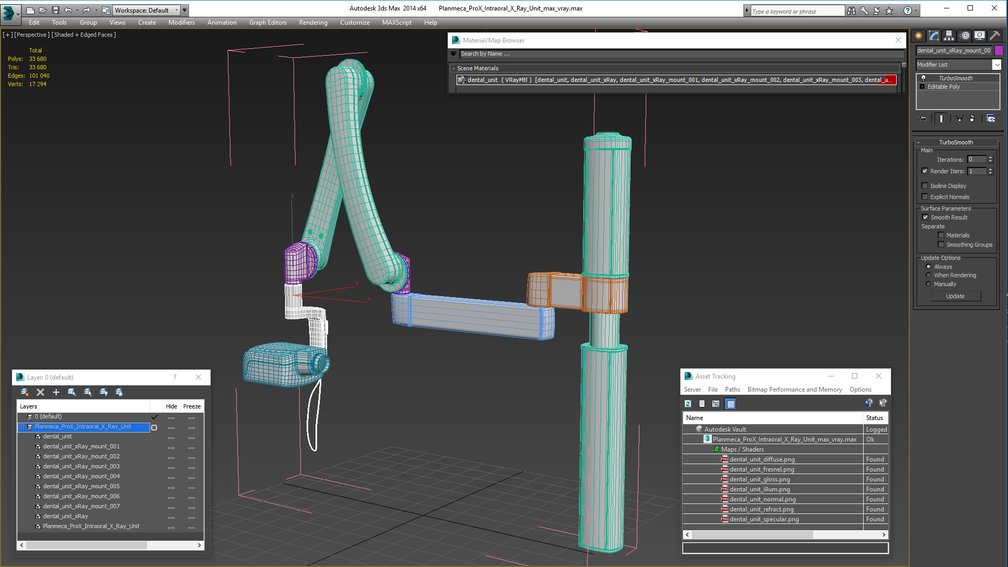1008x567 pixels.
Task: Open the Create command panel tab
Action: pyautogui.click(x=919, y=35)
